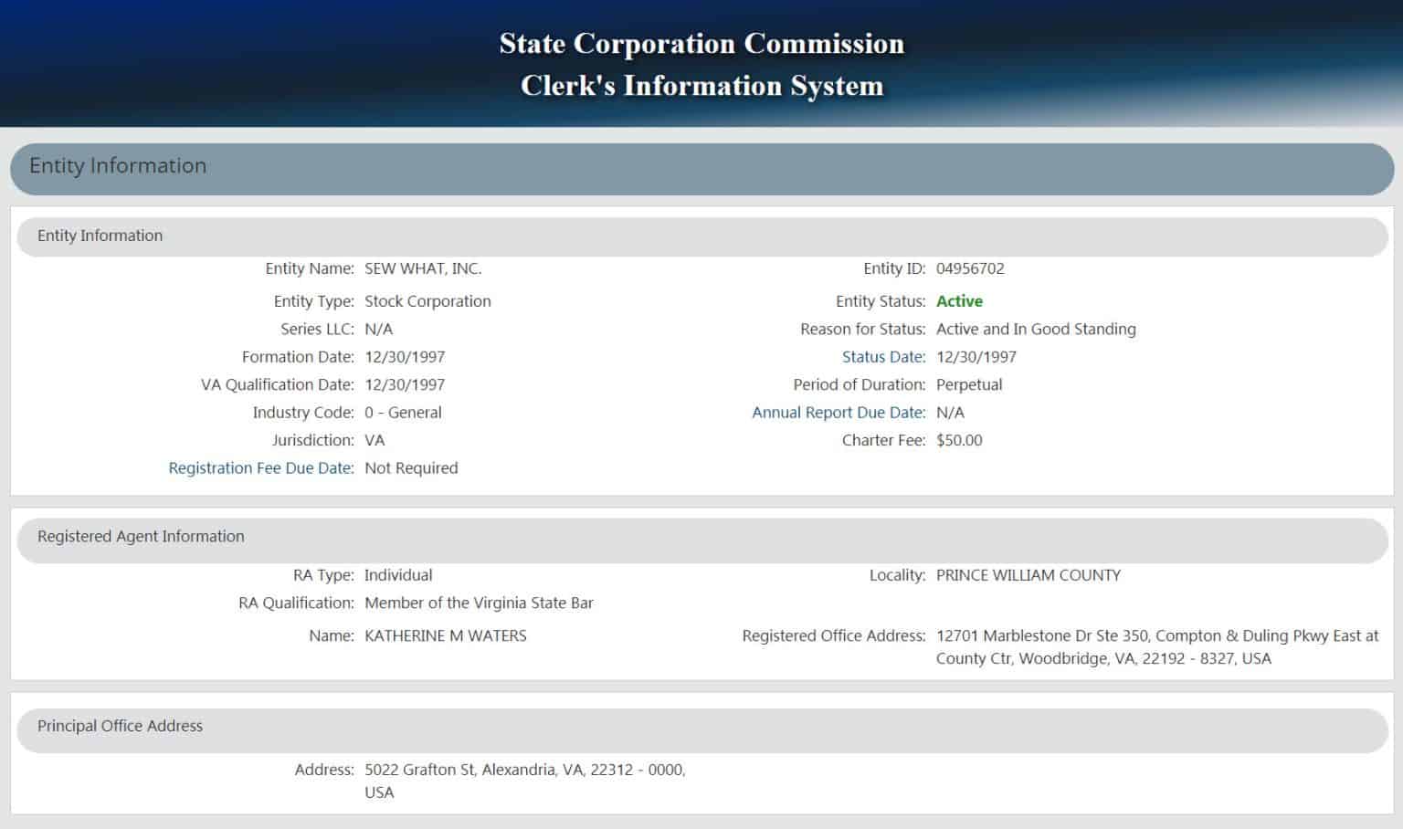Open the Annual Report Due Date link
The height and width of the screenshot is (829, 1403).
pos(838,413)
